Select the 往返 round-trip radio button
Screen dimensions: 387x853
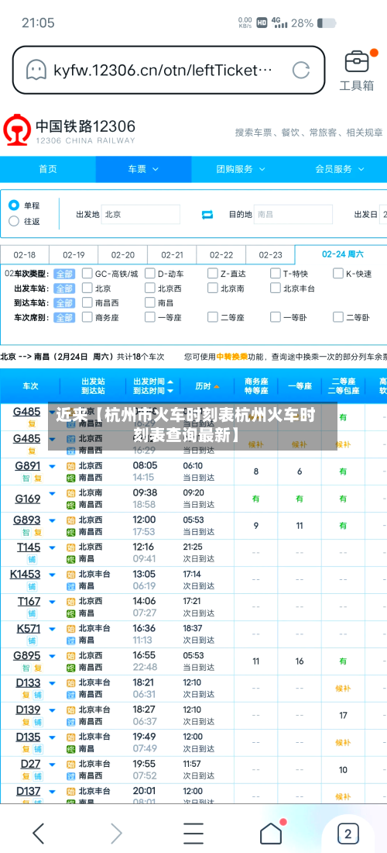(x=14, y=222)
